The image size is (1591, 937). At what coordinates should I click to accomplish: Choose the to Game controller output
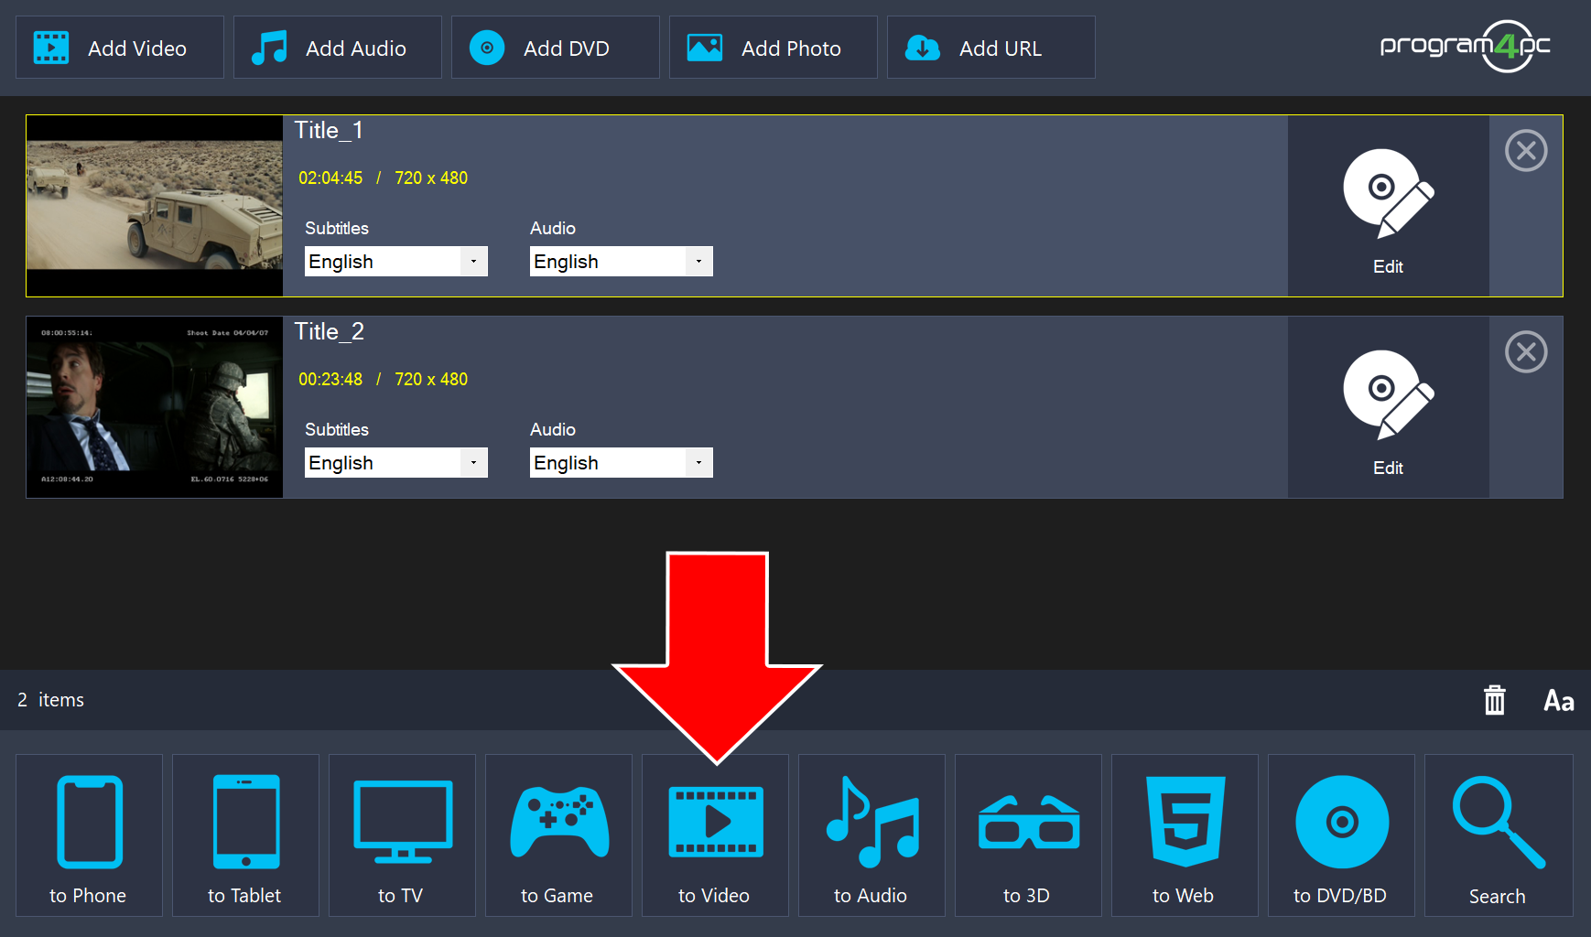click(558, 835)
